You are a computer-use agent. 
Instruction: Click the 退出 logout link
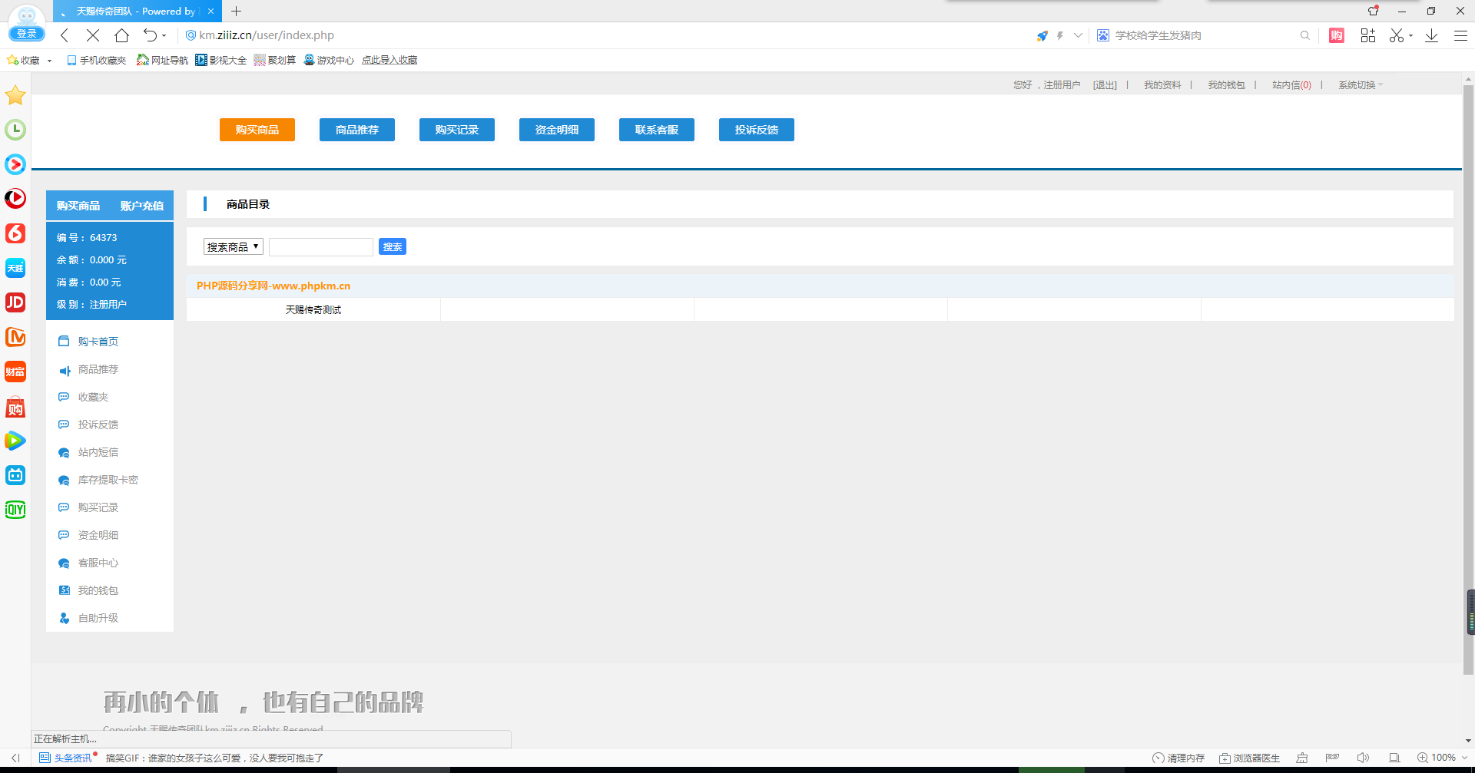click(1105, 84)
